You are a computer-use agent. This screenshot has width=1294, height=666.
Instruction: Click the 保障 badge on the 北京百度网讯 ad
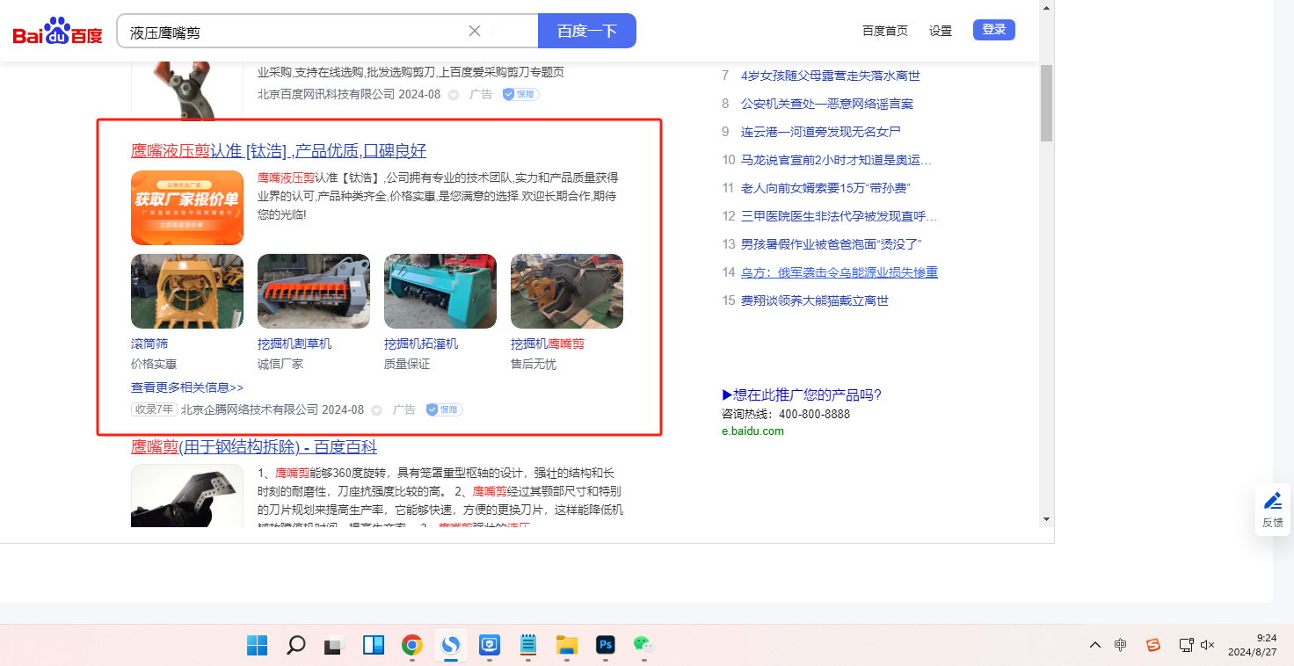tap(520, 94)
